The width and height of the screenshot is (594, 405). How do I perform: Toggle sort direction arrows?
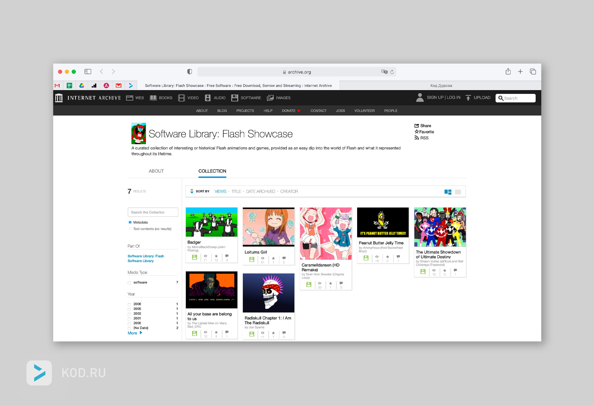tap(192, 191)
